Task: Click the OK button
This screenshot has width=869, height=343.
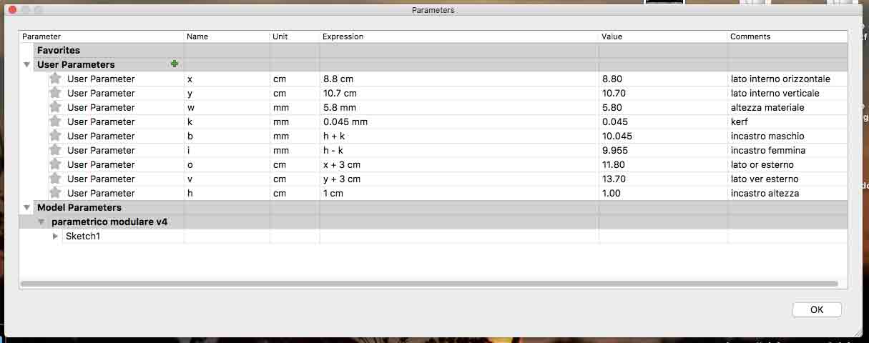Action: (x=817, y=309)
